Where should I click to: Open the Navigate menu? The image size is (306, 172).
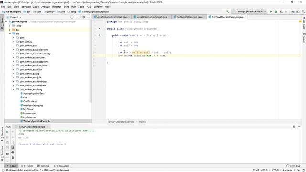click(x=26, y=7)
